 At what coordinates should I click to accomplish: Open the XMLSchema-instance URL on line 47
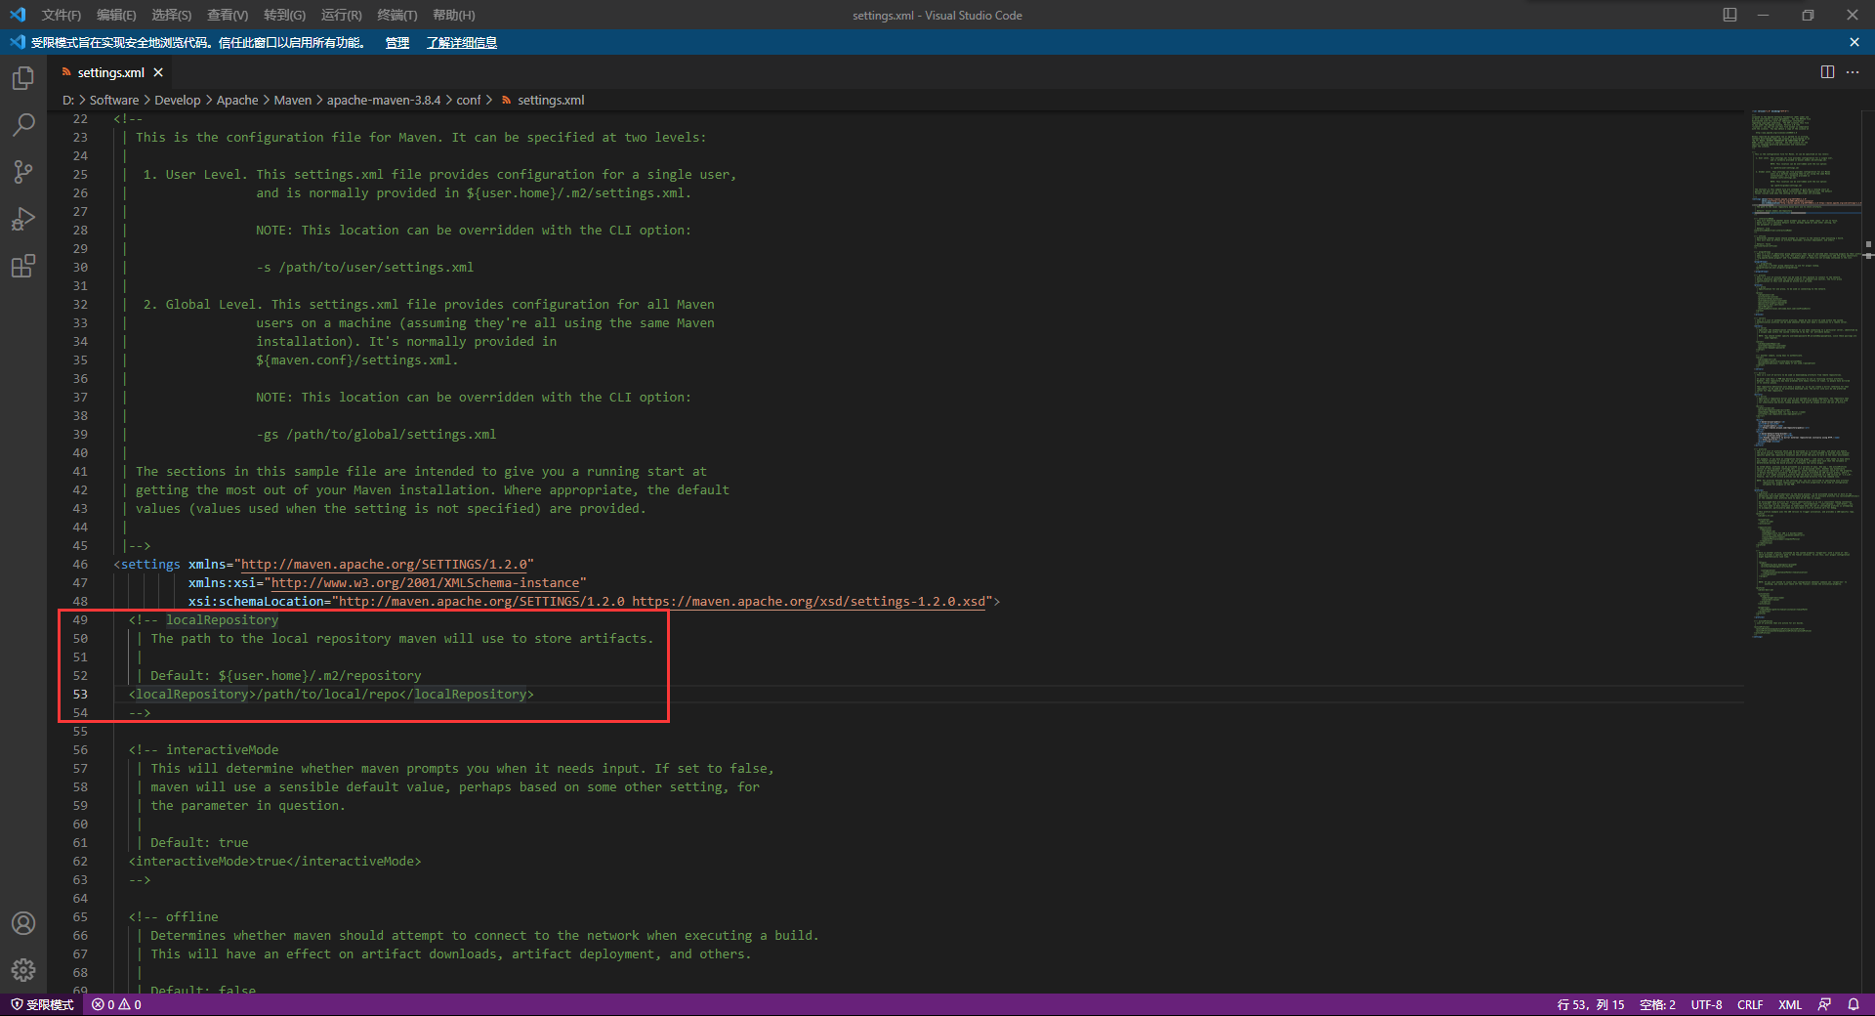(425, 582)
